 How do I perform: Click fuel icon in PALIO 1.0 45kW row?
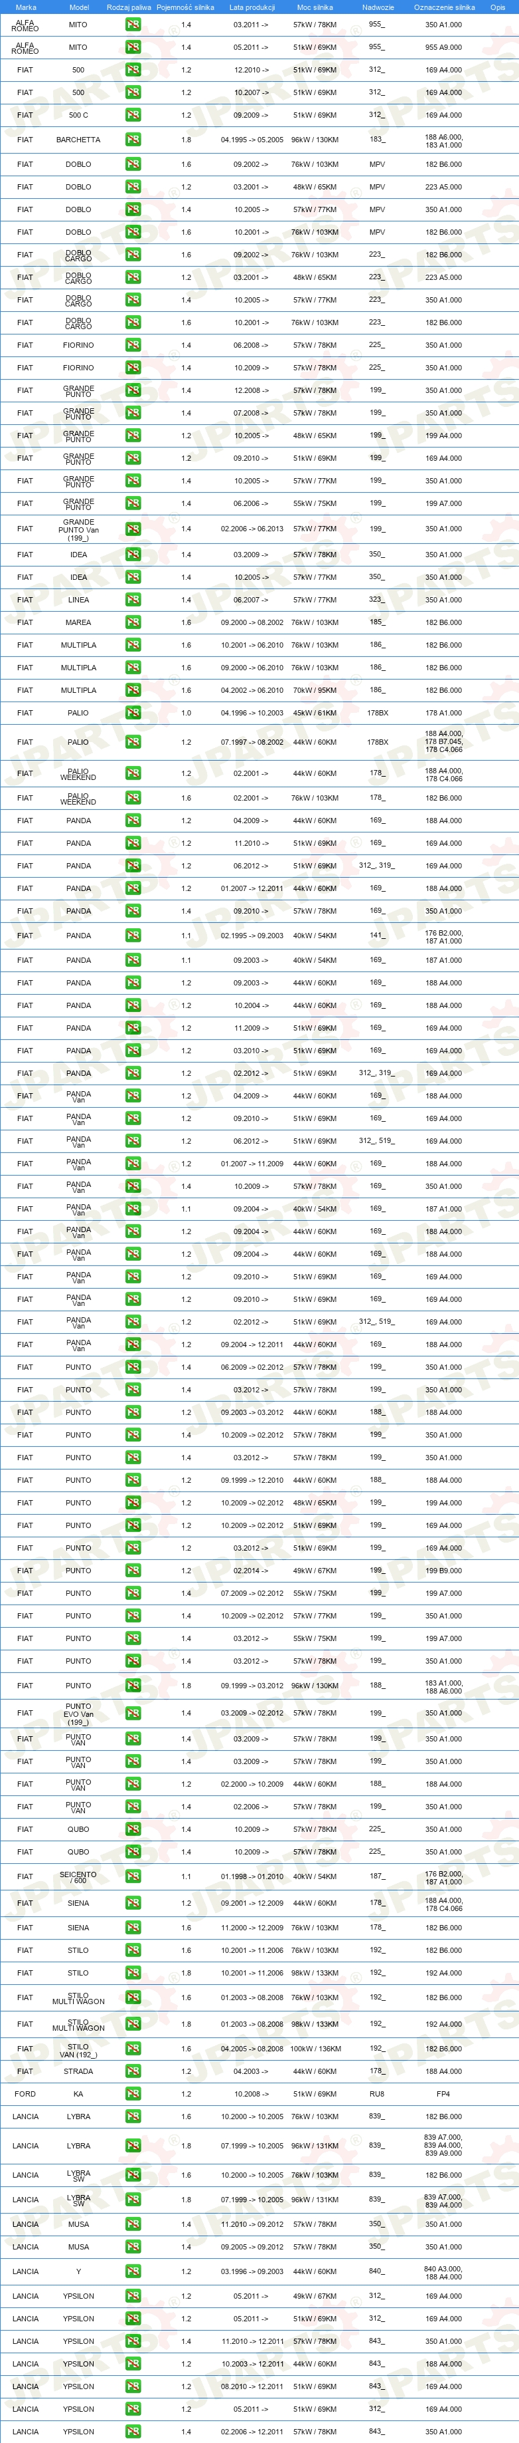click(133, 713)
